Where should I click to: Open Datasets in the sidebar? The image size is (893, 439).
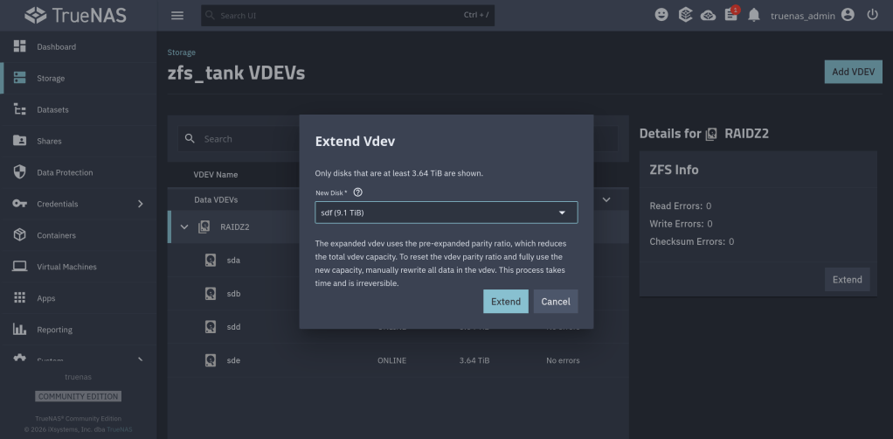pos(52,110)
